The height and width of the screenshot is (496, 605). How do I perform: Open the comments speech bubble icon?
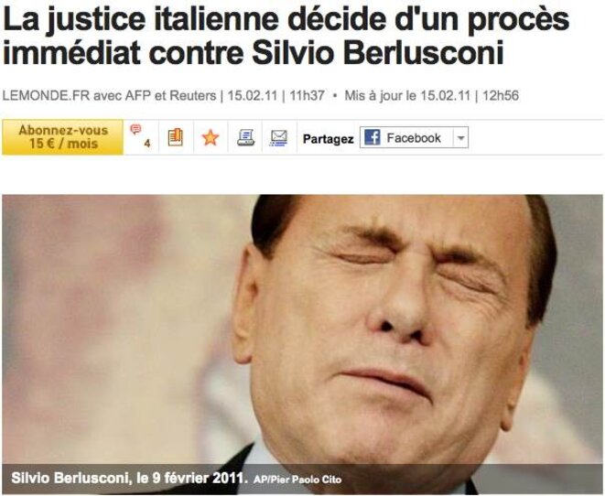coord(135,129)
